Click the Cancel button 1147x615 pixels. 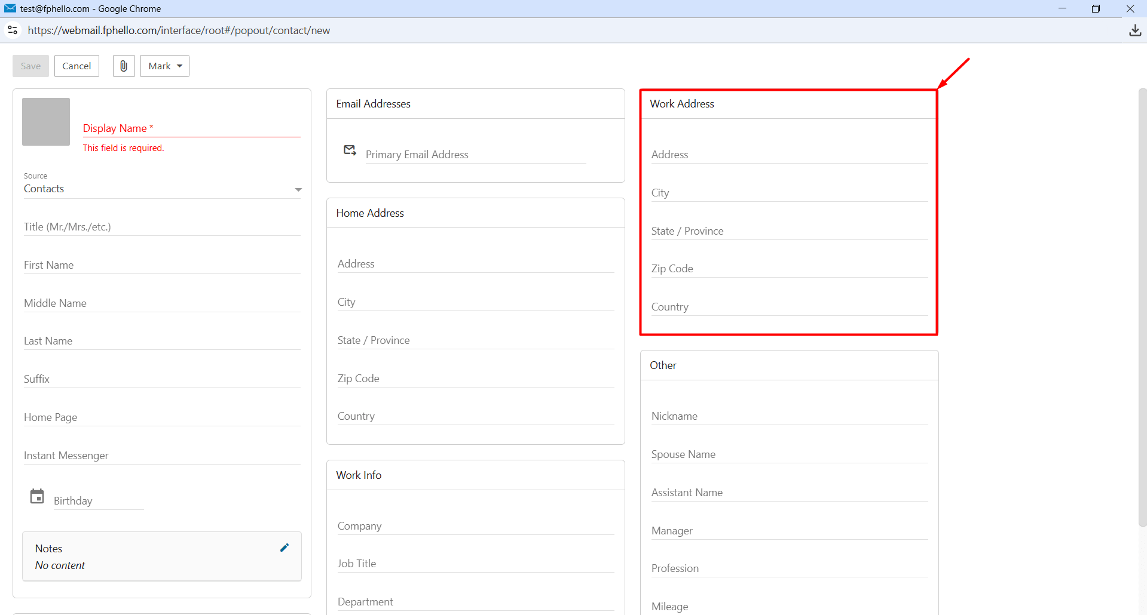(x=77, y=66)
